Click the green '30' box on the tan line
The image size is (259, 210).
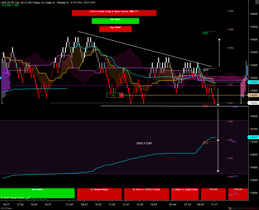(x=113, y=95)
